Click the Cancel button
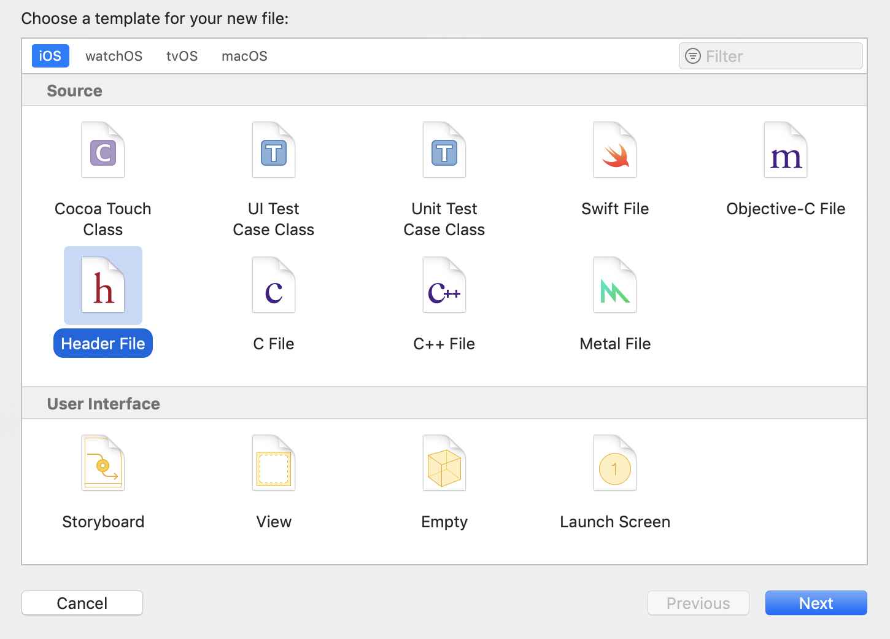The height and width of the screenshot is (639, 890). click(82, 603)
